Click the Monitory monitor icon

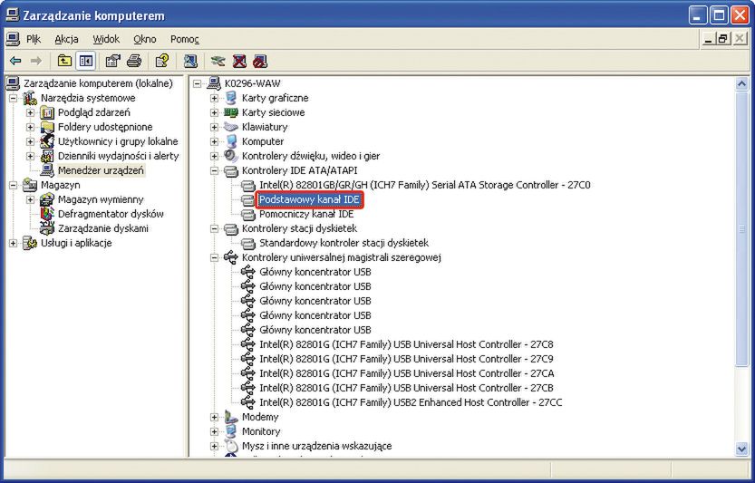231,431
